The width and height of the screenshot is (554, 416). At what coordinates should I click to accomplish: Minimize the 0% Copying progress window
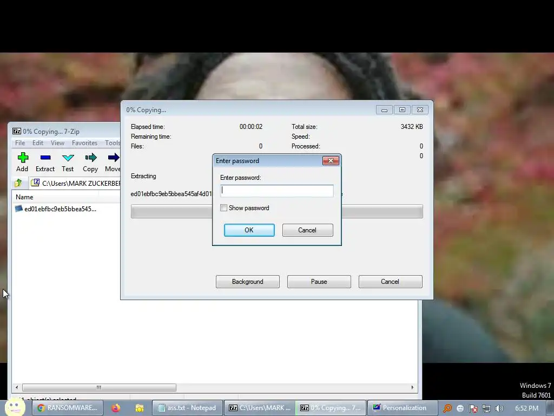(x=385, y=109)
